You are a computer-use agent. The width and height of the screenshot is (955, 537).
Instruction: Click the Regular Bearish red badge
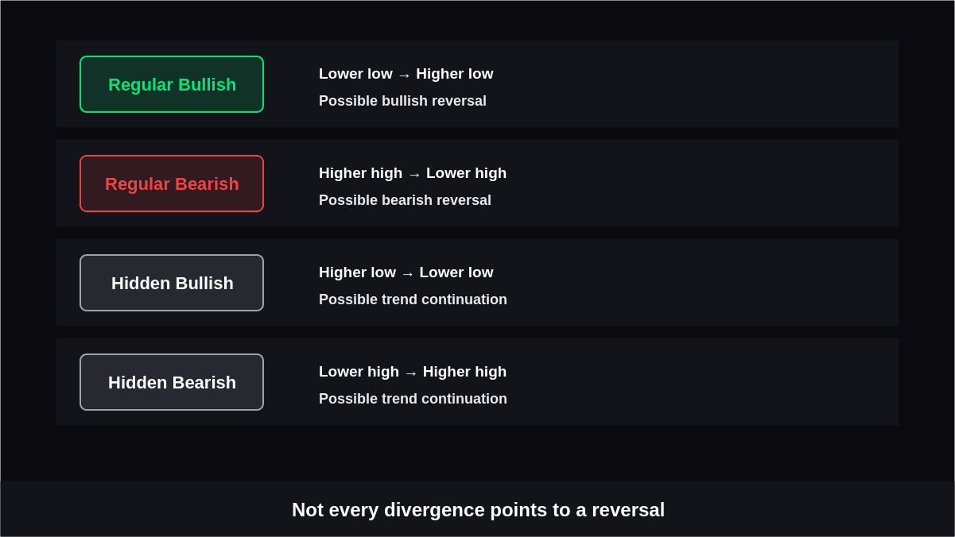coord(172,184)
